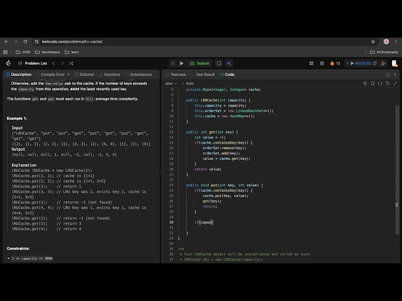402x301 pixels.
Task: Pick a random problem shuffle icon
Action: (x=71, y=63)
